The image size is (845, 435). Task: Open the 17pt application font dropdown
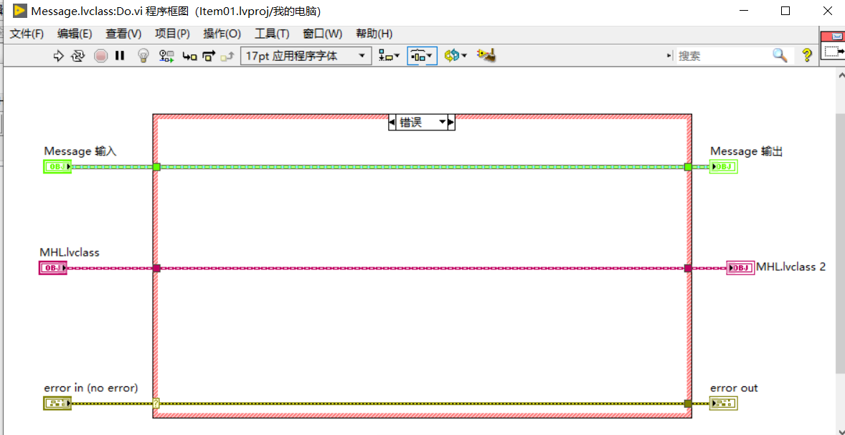306,55
